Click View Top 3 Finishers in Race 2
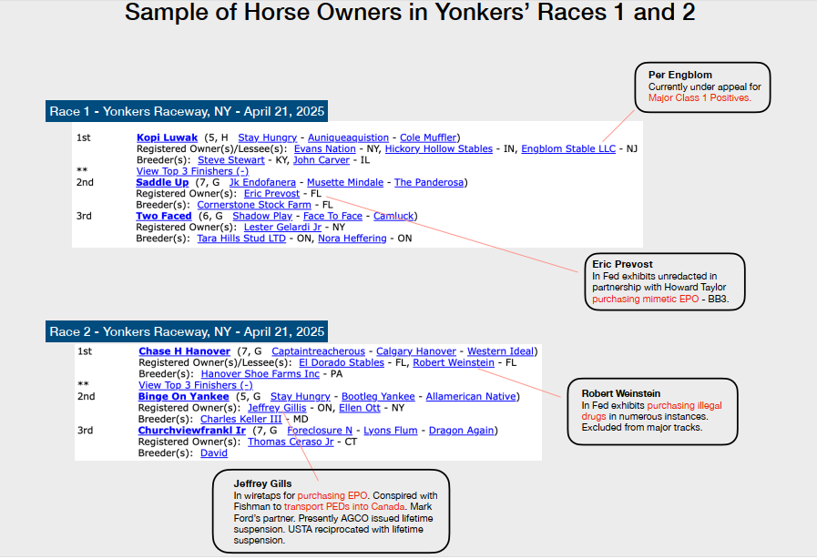The image size is (817, 559). point(196,385)
